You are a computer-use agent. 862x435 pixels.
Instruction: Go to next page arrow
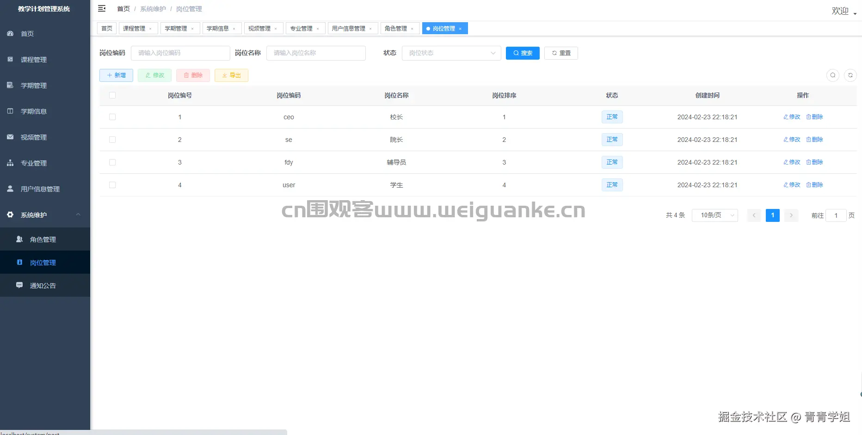click(x=791, y=215)
